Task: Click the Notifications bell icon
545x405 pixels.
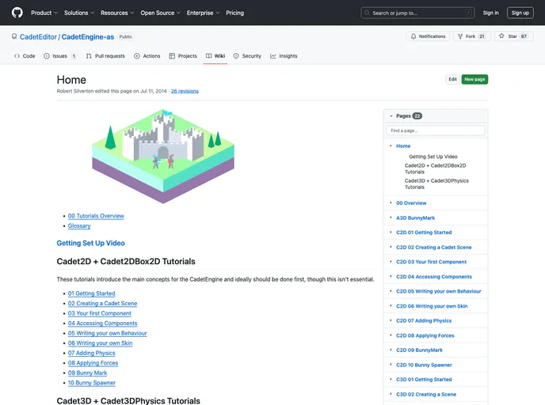Action: tap(414, 36)
